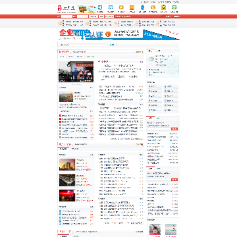Click the yellow map-pin icon in top navigation
Image resolution: width=237 pixels, height=237 pixels.
tap(163, 7)
